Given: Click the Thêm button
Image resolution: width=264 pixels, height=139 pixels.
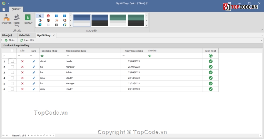Looking at the screenshot, I should pyautogui.click(x=10, y=40).
